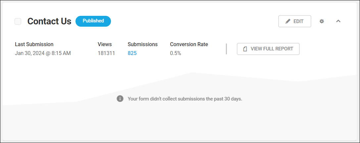Click the 181311 views count

pyautogui.click(x=106, y=53)
